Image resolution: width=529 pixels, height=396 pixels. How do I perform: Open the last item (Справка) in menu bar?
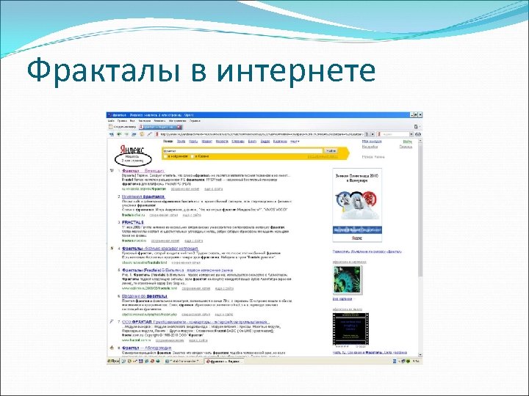pyautogui.click(x=195, y=120)
